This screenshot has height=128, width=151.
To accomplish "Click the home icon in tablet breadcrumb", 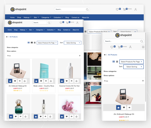I will 7,37.
